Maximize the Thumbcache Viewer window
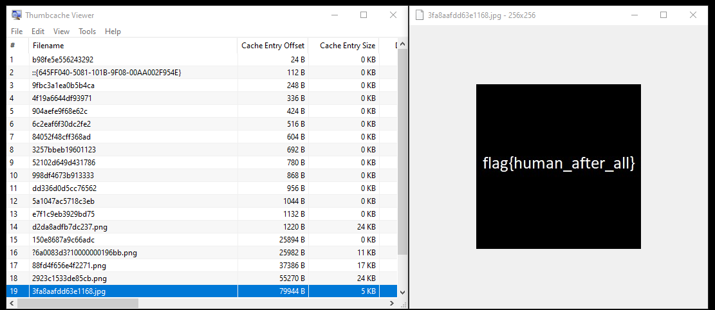Screen dimensions: 715x310 (x=364, y=15)
